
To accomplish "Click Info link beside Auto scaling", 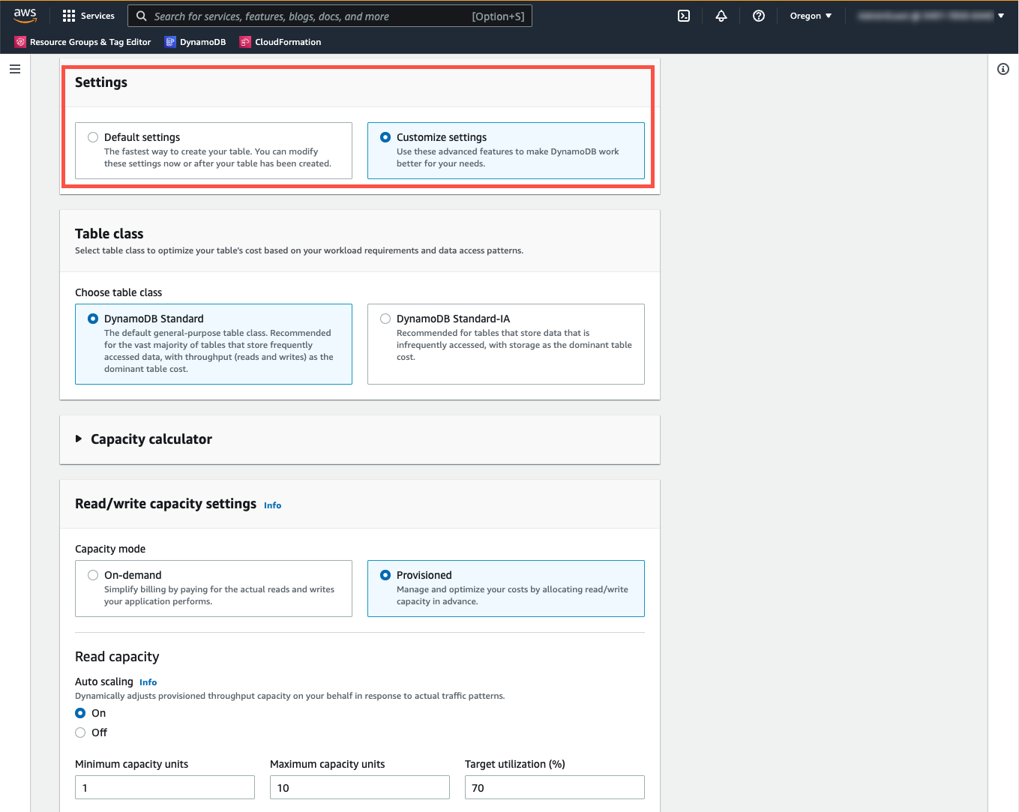I will (148, 682).
